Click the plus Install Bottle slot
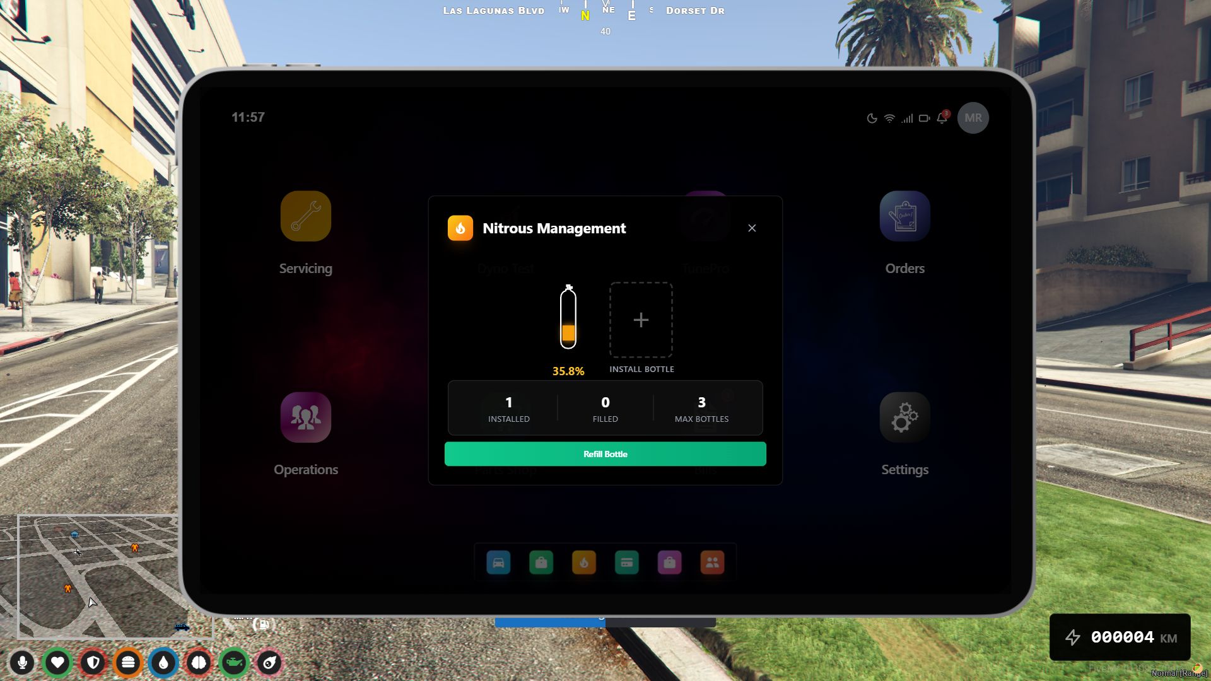The height and width of the screenshot is (681, 1211). click(641, 320)
